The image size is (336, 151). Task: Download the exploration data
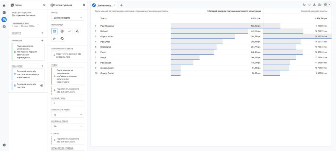[x=314, y=5]
